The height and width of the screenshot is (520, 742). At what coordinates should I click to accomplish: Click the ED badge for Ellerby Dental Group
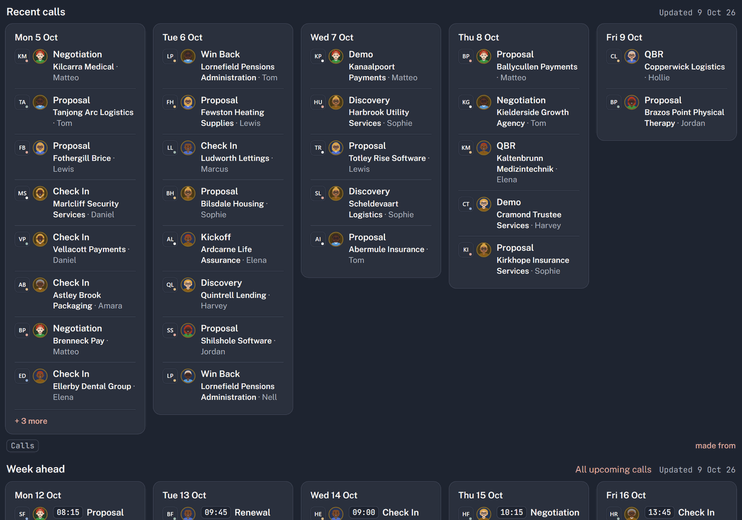[22, 376]
